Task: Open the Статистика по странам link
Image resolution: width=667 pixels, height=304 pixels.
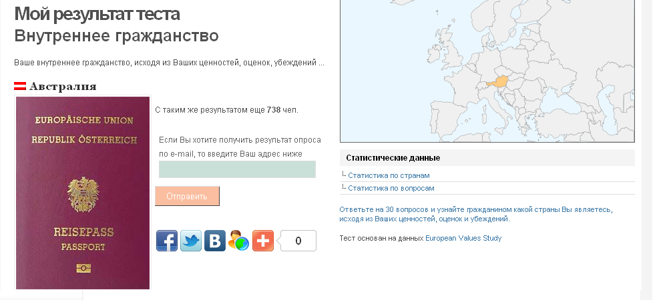Action: 389,175
